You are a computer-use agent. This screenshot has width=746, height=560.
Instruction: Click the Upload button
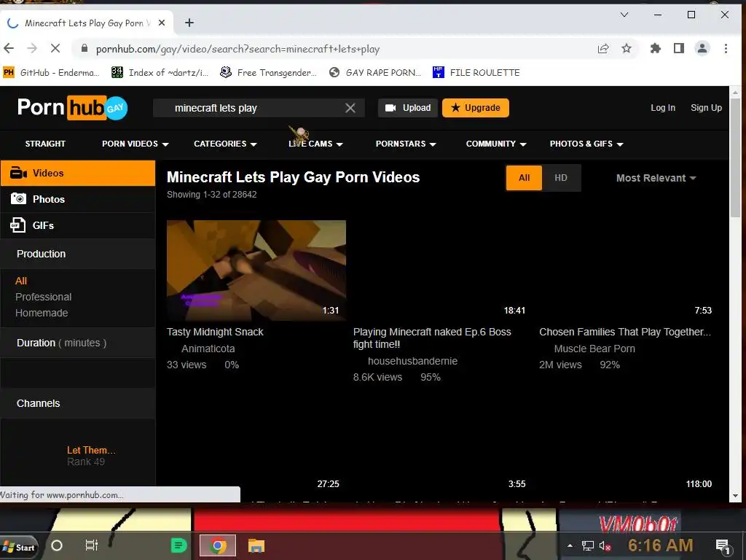coord(408,108)
